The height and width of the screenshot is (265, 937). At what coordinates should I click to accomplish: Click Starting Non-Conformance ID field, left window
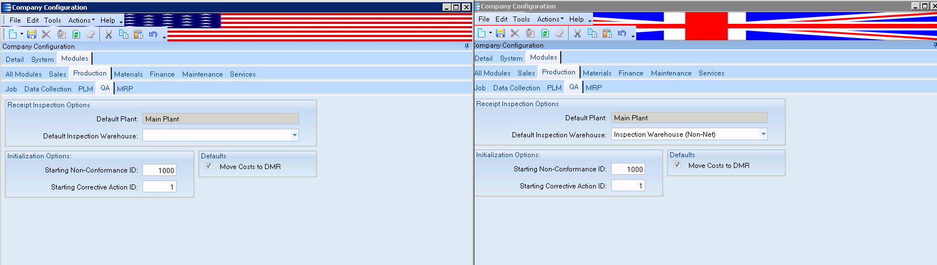pos(159,170)
